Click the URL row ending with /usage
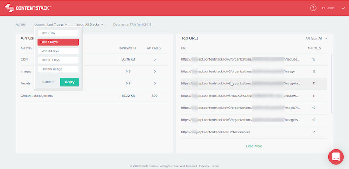Image resolution: width=349 pixels, height=169 pixels. [x=254, y=71]
